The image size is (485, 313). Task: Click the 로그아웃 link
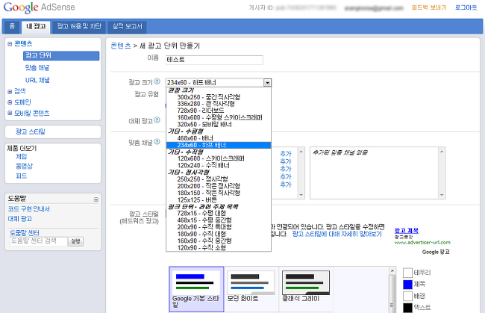click(466, 7)
